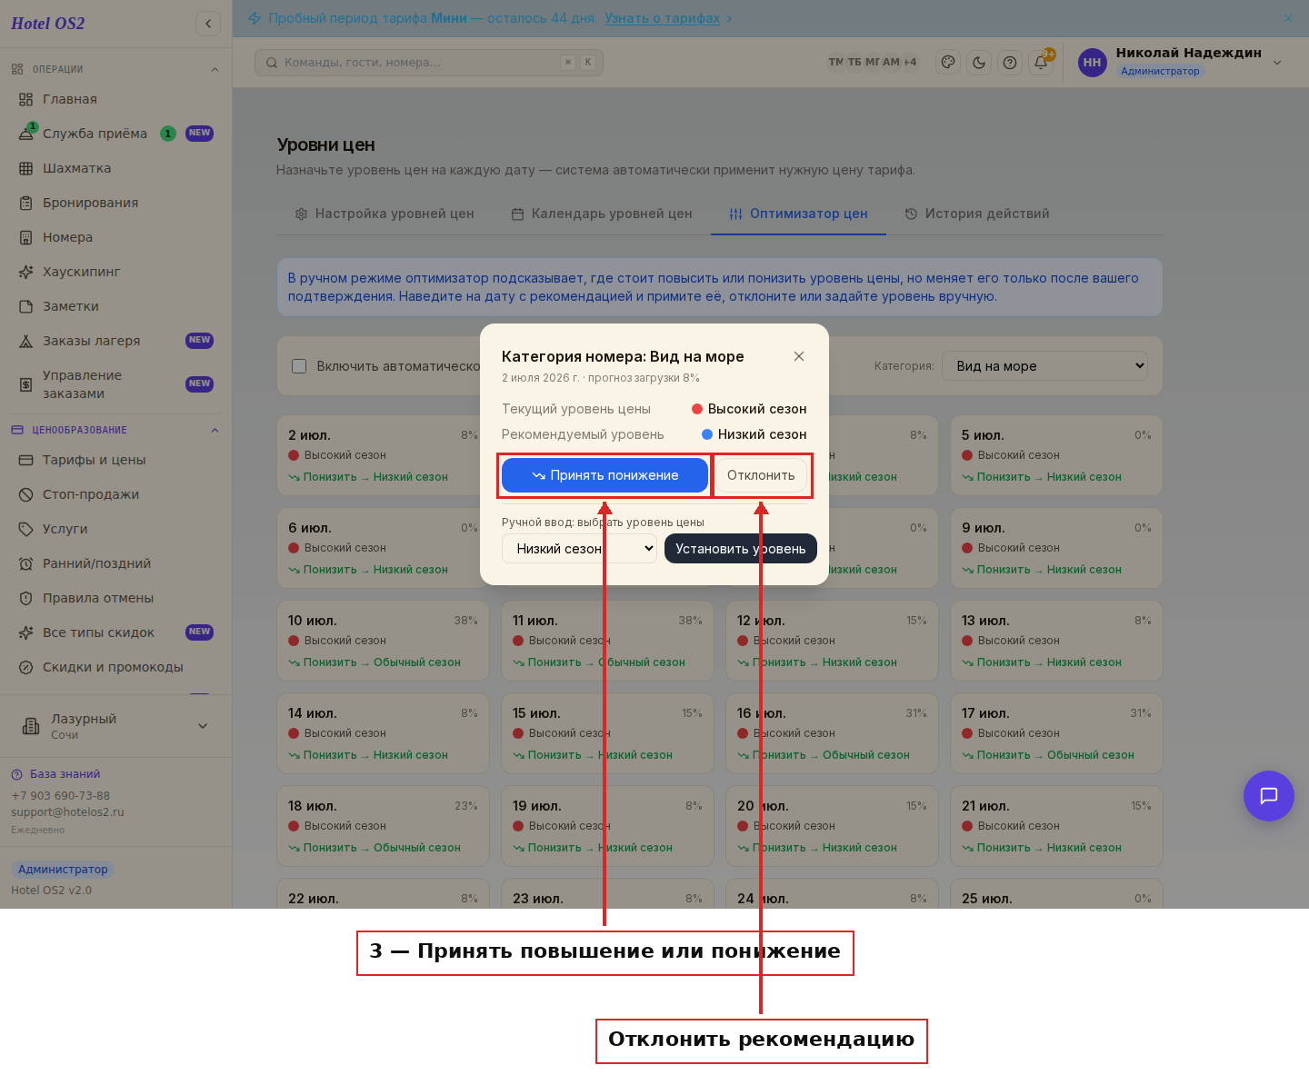Open the 2 июл. day card

(383, 455)
